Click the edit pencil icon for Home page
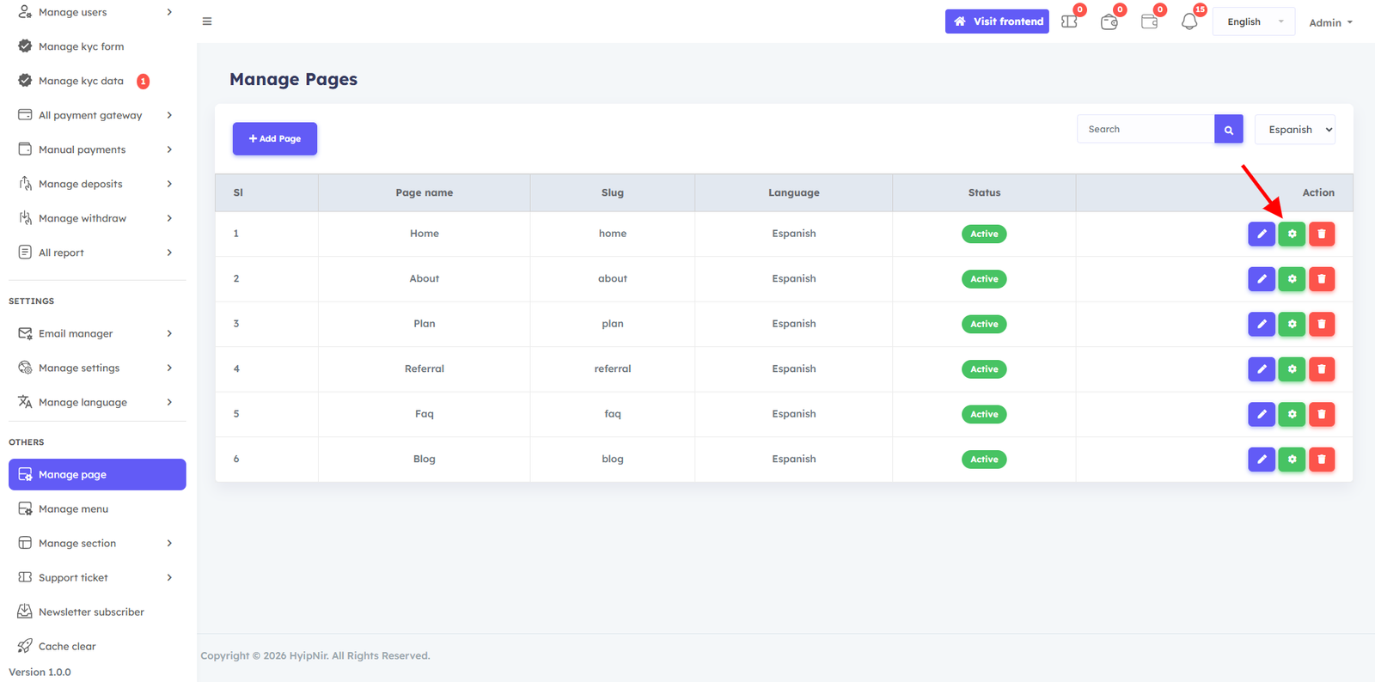 1261,234
